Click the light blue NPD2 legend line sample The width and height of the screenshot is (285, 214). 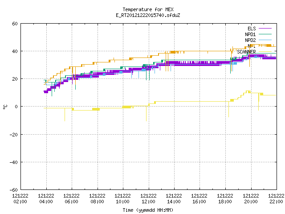pyautogui.click(x=265, y=40)
